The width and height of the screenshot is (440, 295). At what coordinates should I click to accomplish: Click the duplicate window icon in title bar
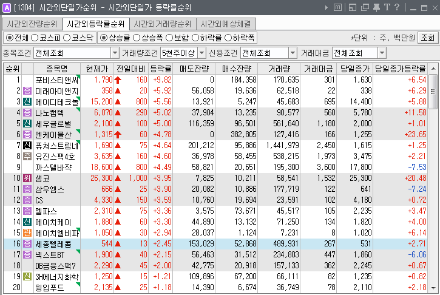pos(365,7)
